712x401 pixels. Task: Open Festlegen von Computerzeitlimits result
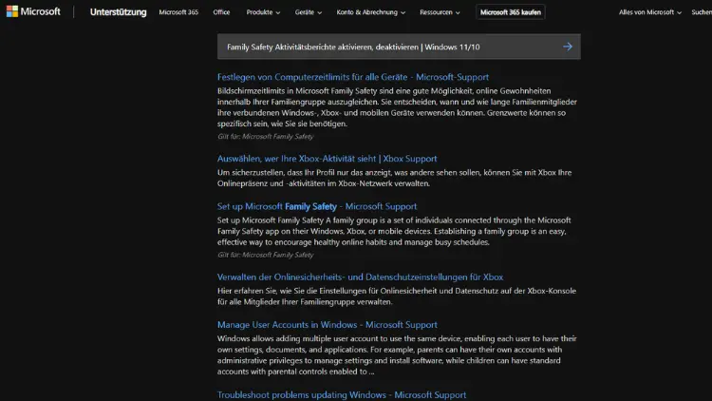[353, 77]
